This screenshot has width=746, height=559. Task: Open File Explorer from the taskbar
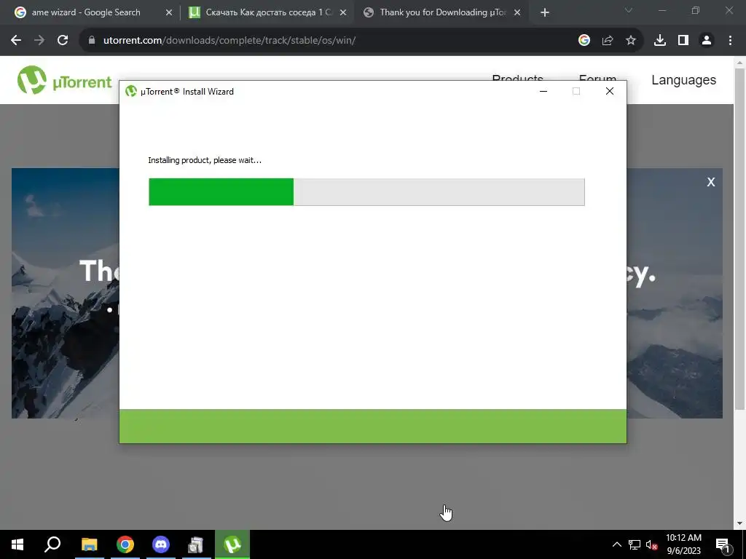(89, 544)
